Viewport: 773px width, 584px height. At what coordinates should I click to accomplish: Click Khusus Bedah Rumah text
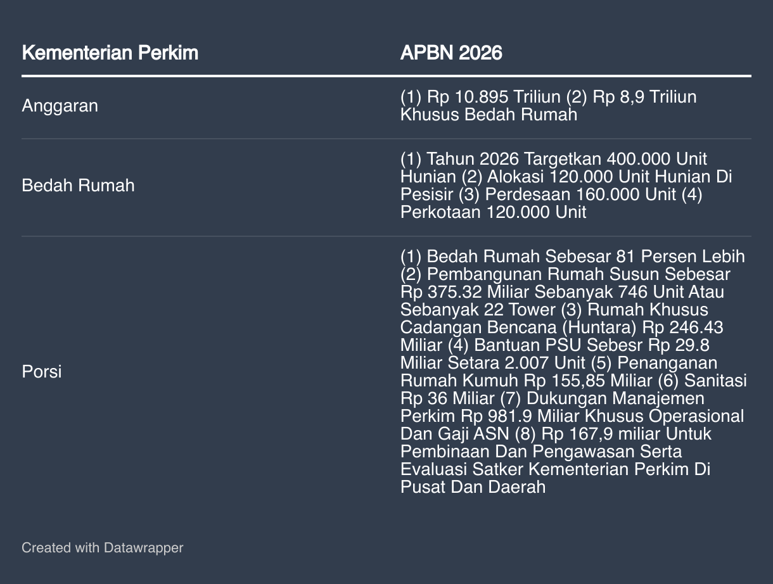pyautogui.click(x=489, y=115)
